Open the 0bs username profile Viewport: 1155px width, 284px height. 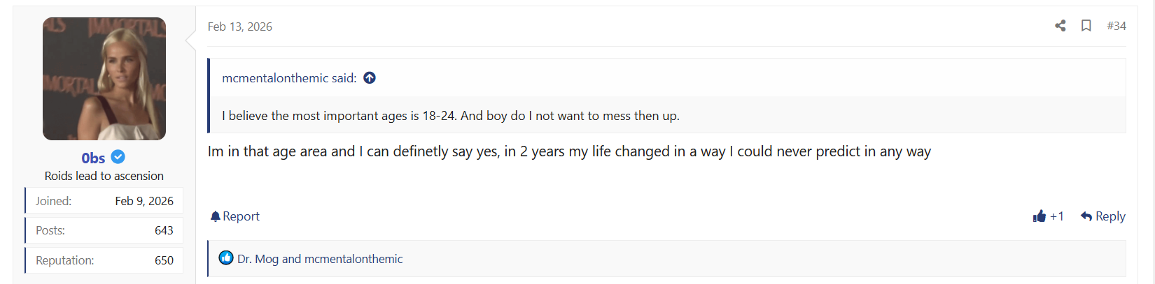point(93,158)
